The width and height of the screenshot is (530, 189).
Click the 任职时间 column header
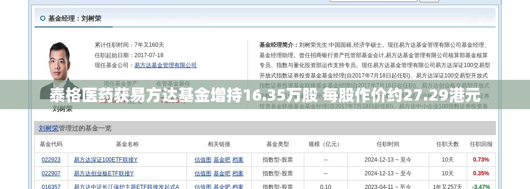pos(388,144)
